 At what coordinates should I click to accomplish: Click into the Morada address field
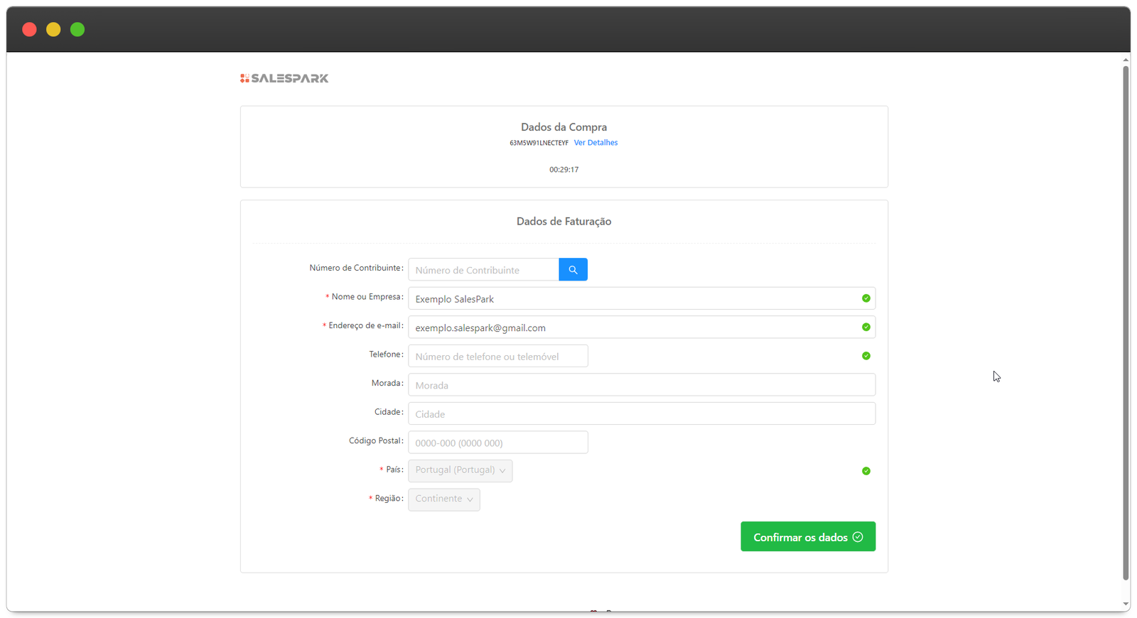(641, 385)
